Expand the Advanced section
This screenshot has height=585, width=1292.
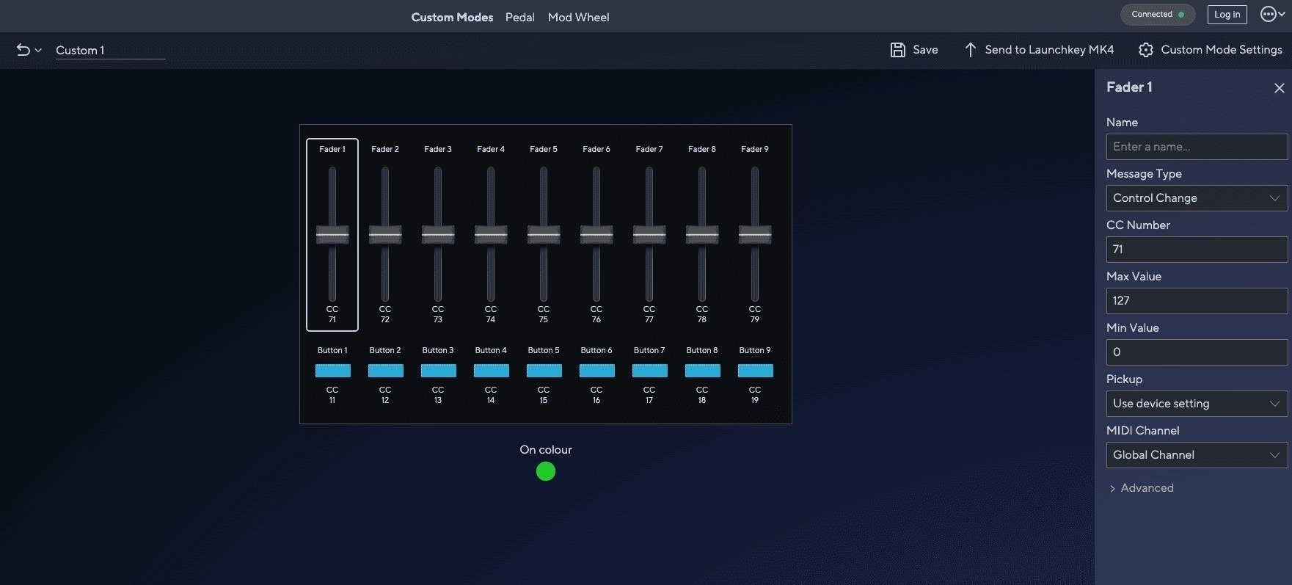pos(1141,488)
